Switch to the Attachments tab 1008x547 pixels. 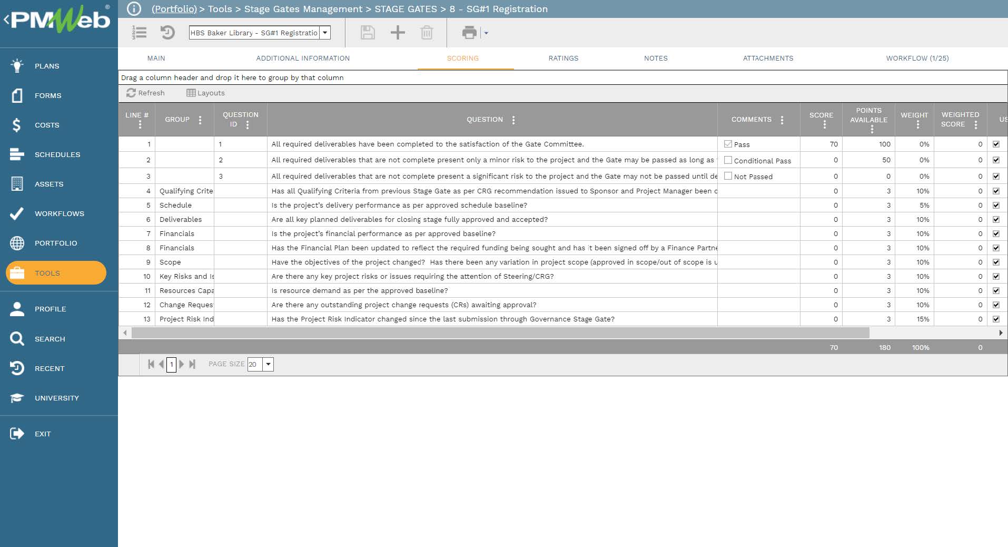point(768,58)
